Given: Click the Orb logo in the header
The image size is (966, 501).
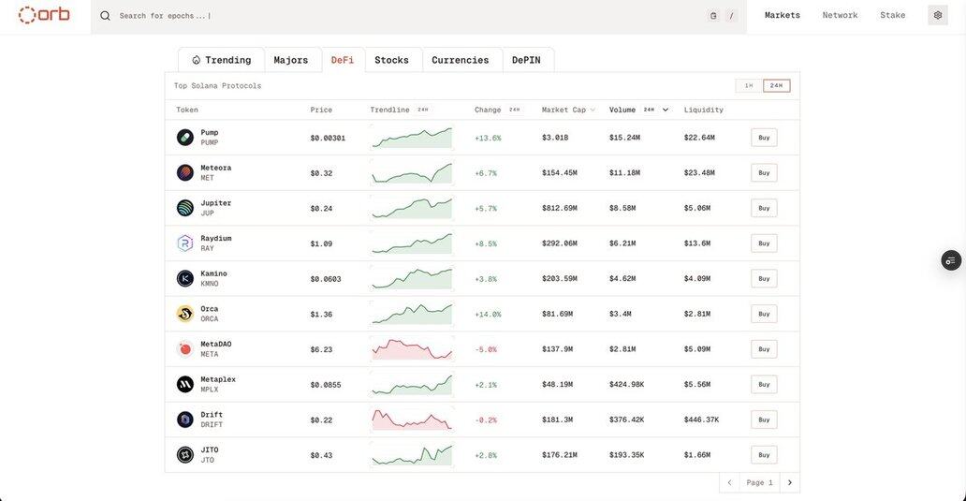Looking at the screenshot, I should [x=44, y=15].
